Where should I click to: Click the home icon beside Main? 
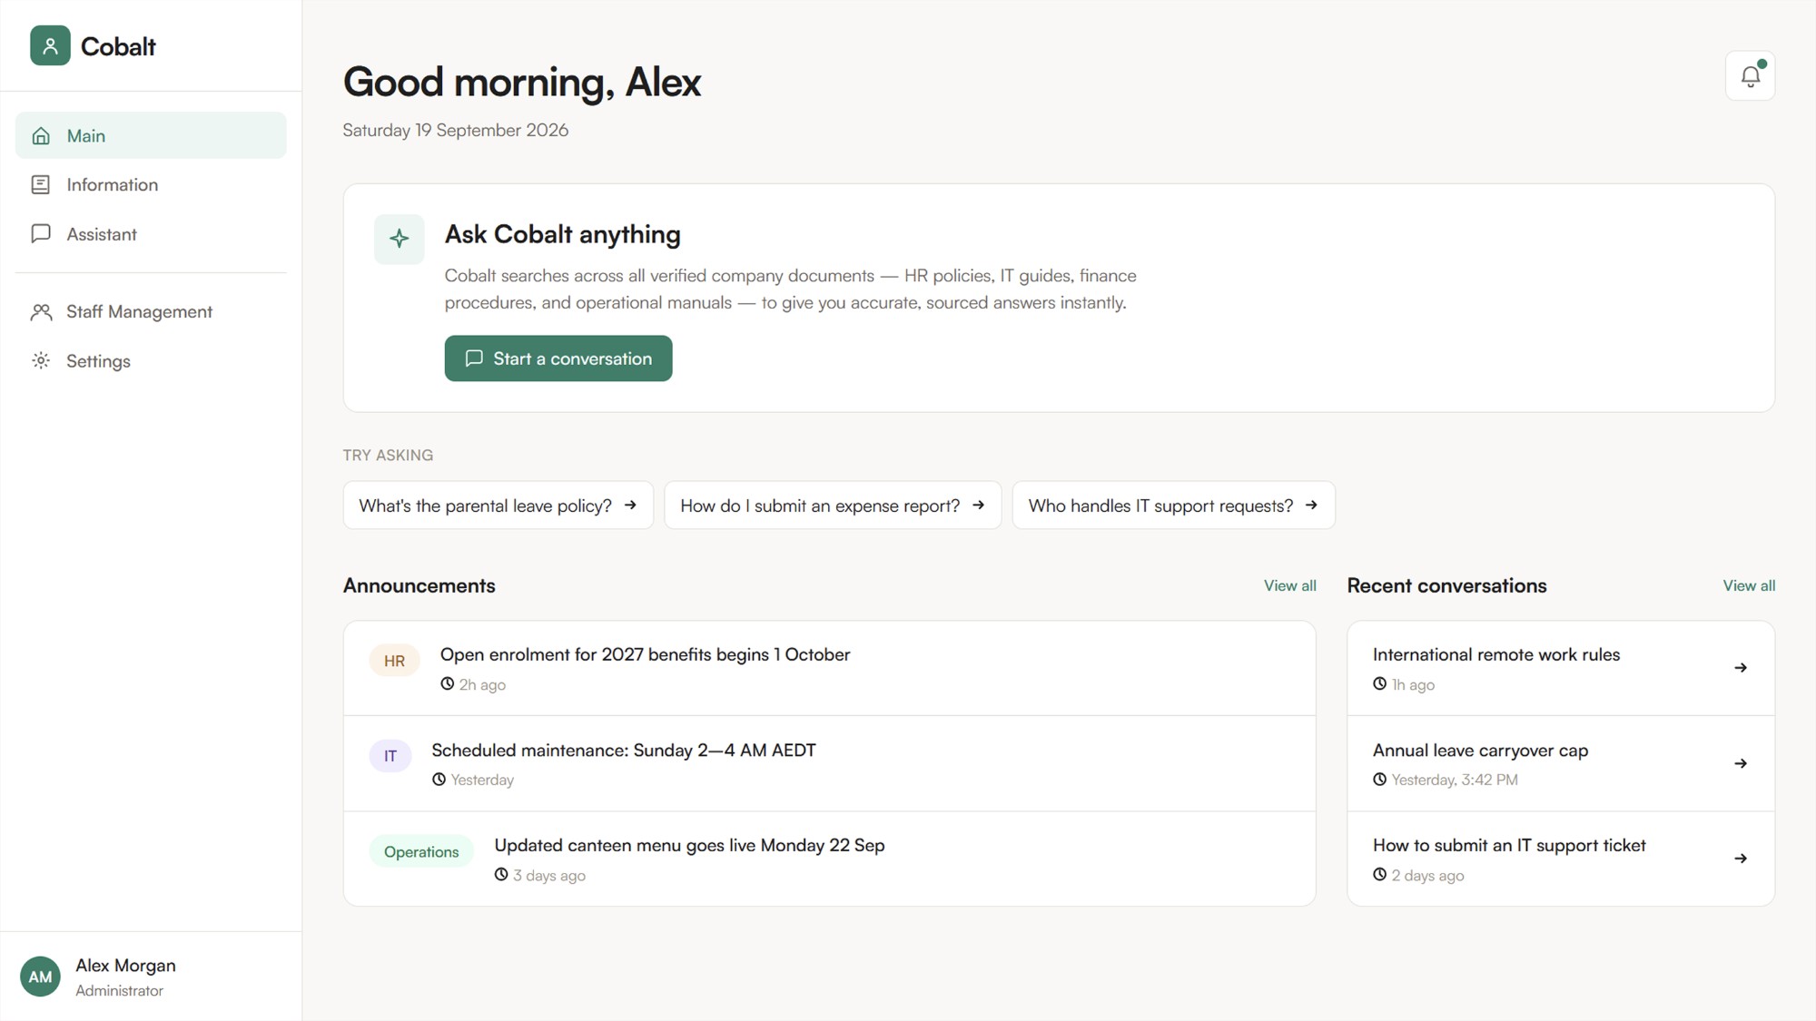(41, 135)
